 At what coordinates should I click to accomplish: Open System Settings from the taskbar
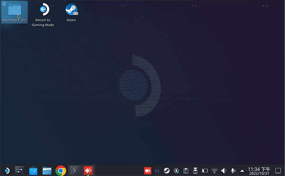click(19, 171)
